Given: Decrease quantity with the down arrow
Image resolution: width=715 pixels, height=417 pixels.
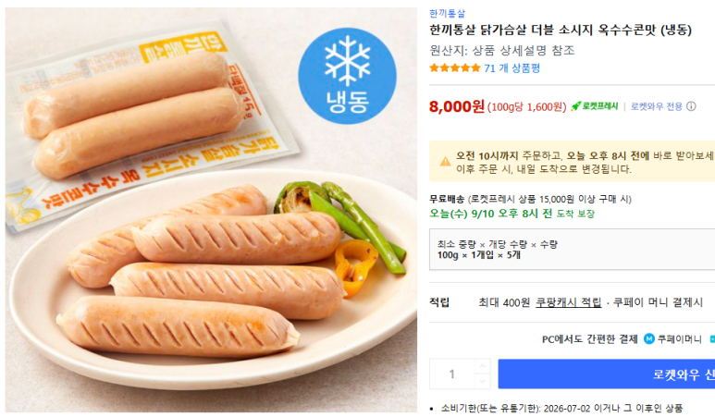Looking at the screenshot, I should coord(482,381).
